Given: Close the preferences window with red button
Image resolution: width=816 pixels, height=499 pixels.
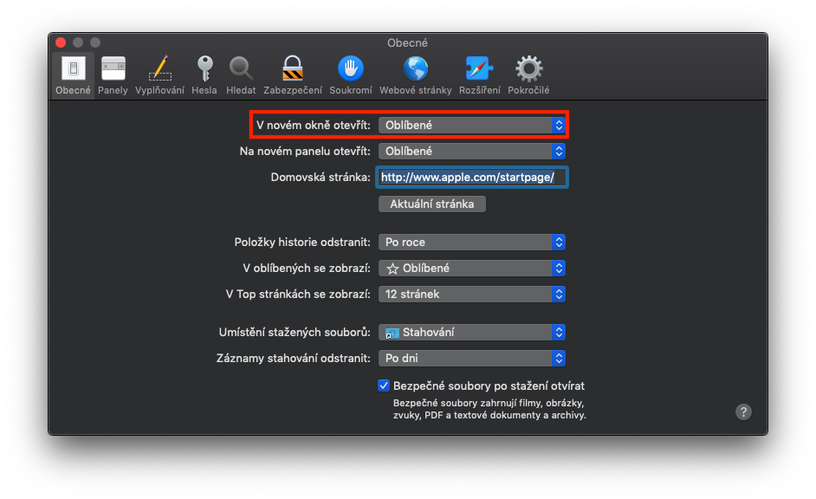Looking at the screenshot, I should point(61,42).
